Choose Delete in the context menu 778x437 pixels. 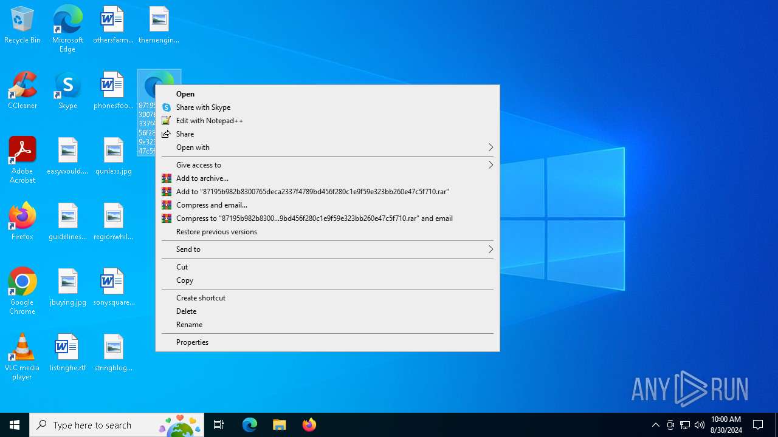[328, 311]
